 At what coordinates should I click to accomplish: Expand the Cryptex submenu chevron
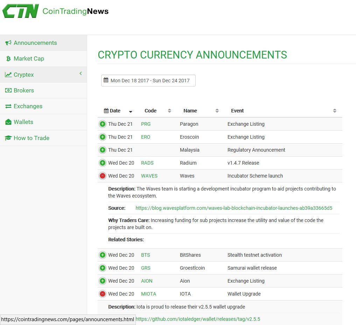pos(81,73)
